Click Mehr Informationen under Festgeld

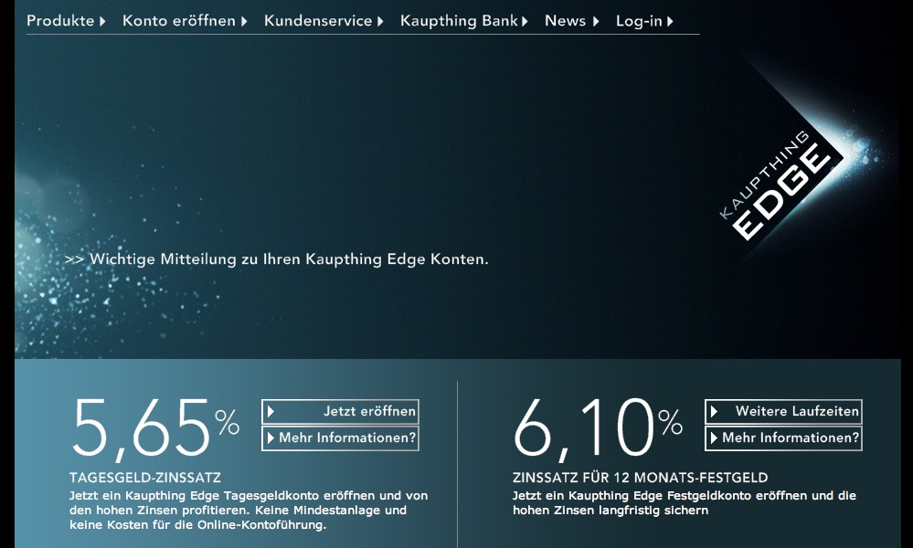coord(783,438)
